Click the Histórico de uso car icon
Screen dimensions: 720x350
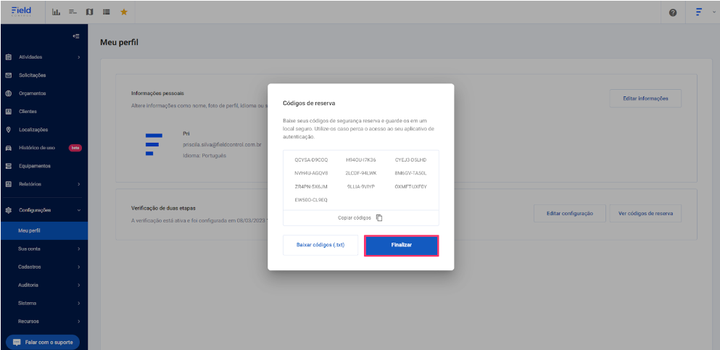8,148
